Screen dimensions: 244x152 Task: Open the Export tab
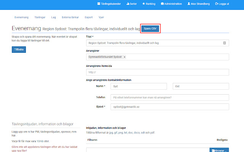pos(88,17)
